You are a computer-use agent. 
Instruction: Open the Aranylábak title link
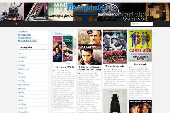click(140, 64)
